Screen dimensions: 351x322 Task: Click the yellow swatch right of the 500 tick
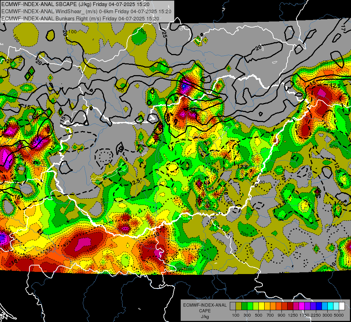261,306
